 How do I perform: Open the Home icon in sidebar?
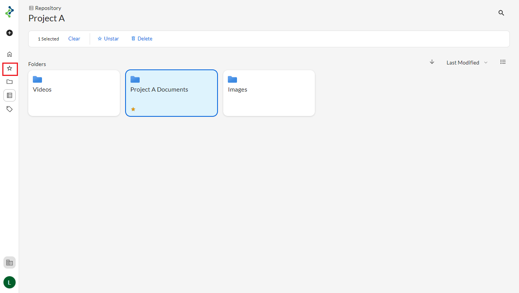(10, 54)
